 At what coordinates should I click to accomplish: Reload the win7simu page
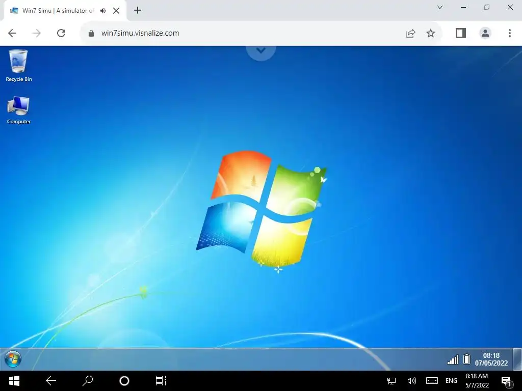coord(61,33)
